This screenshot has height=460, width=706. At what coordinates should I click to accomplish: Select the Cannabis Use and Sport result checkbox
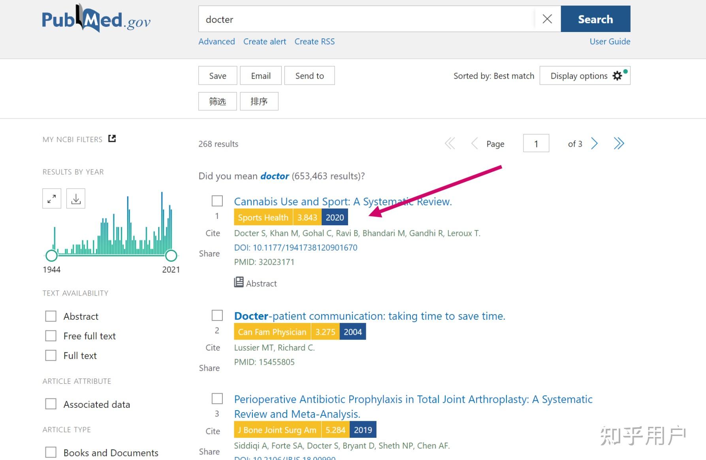click(x=217, y=201)
